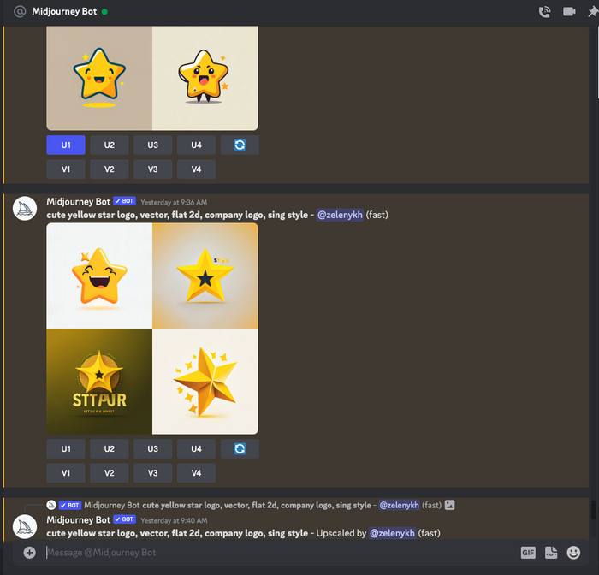Click Midjourney Bot avatar at 9:40 AM message
The image size is (599, 575).
click(x=25, y=527)
